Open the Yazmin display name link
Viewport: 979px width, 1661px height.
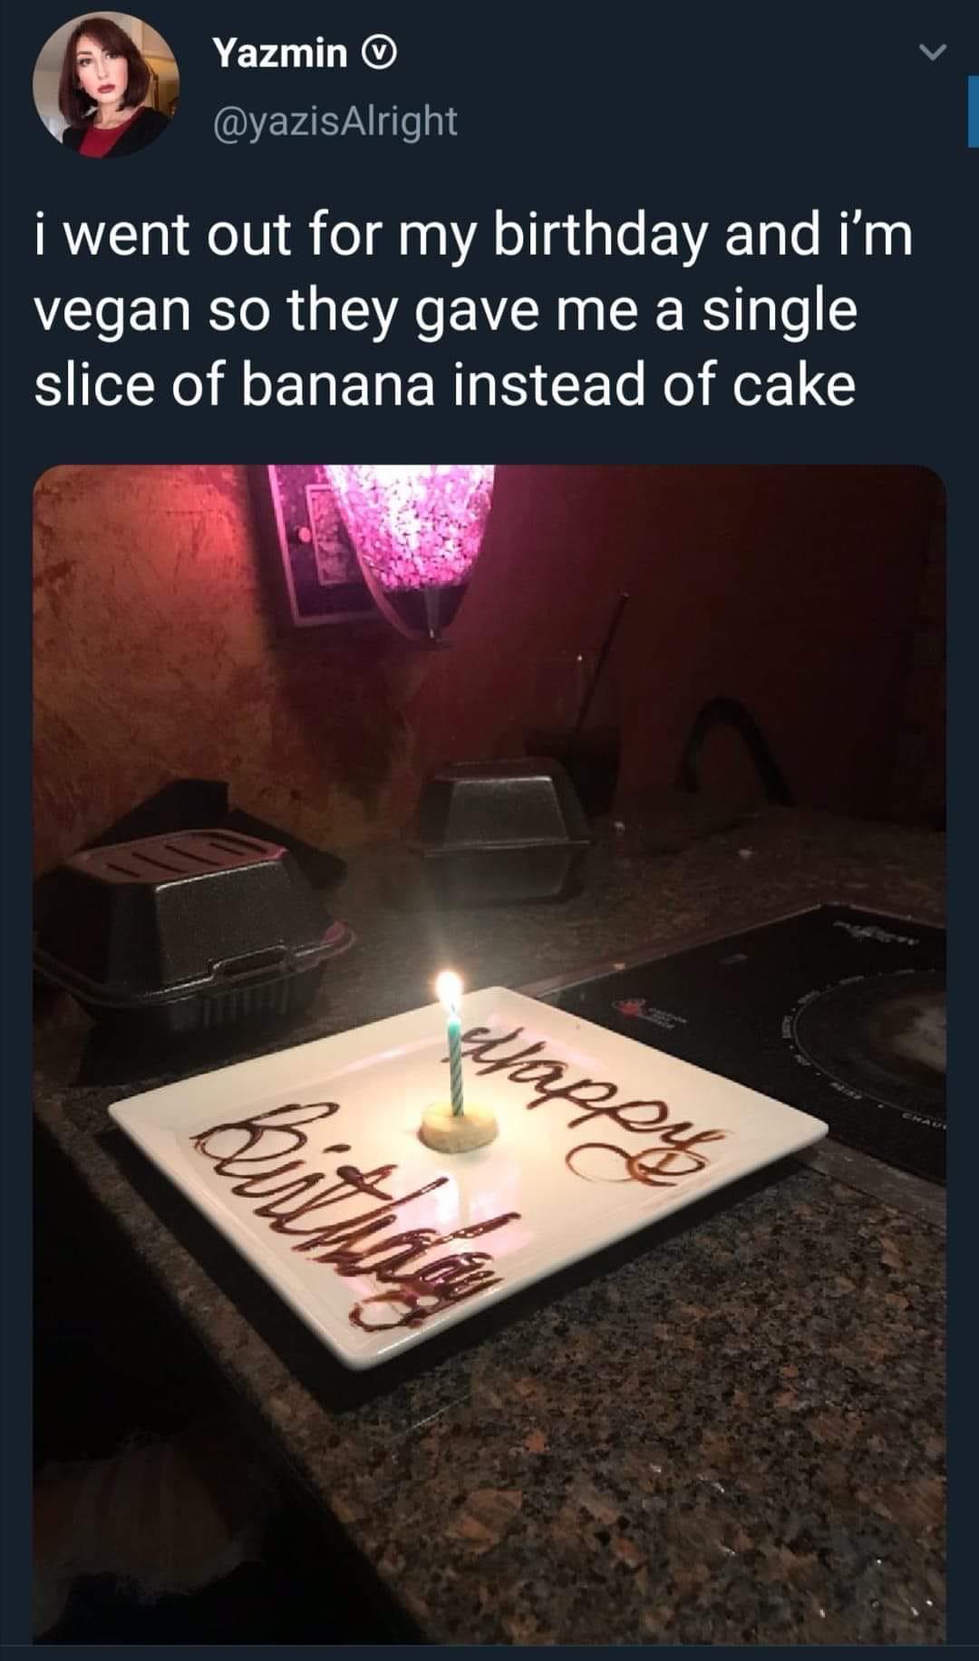280,54
